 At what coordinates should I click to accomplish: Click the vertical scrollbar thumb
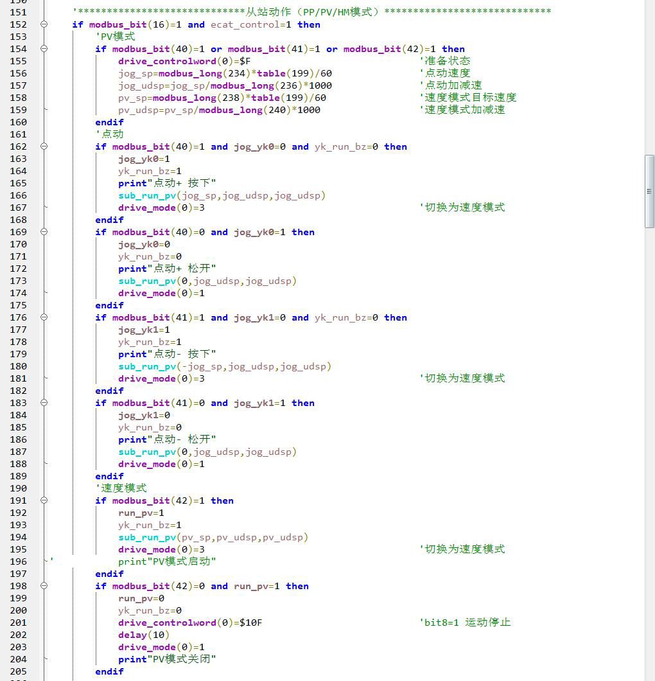click(649, 191)
